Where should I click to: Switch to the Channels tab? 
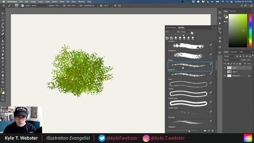point(234,52)
